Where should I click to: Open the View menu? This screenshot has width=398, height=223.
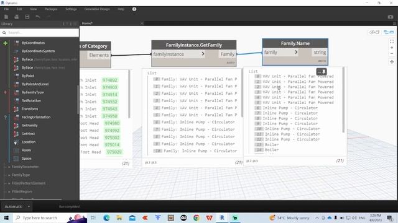[x=33, y=9]
